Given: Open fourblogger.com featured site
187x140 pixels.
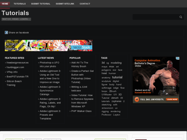Looking at the screenshot, I should point(15,67).
